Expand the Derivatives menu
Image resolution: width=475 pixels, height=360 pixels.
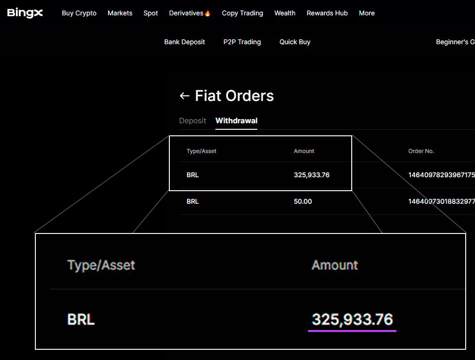click(186, 13)
